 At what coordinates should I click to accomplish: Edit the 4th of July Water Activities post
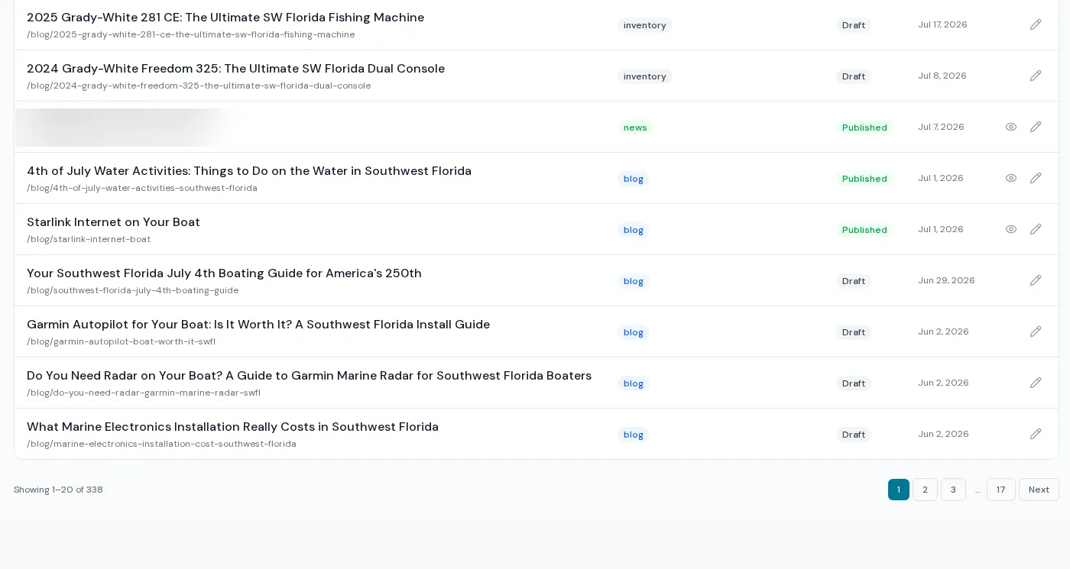tap(1036, 178)
